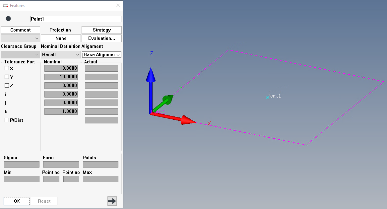This screenshot has height=209, width=387.
Task: Check the PtDist tolerance checkbox
Action: 7,120
